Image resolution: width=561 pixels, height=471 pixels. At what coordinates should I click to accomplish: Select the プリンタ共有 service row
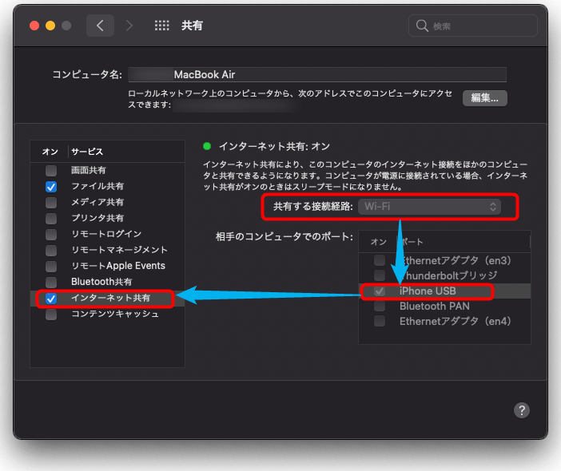[x=97, y=218]
